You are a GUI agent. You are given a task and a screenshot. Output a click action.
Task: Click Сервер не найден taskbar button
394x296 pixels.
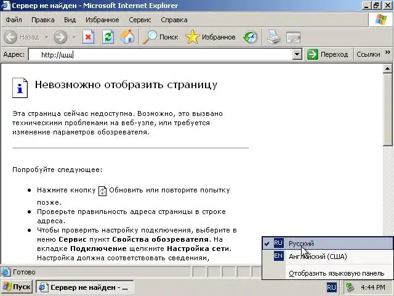click(x=85, y=287)
